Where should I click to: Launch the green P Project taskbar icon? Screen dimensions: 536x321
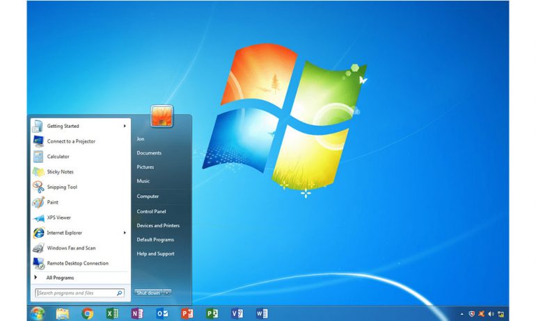[x=212, y=313]
